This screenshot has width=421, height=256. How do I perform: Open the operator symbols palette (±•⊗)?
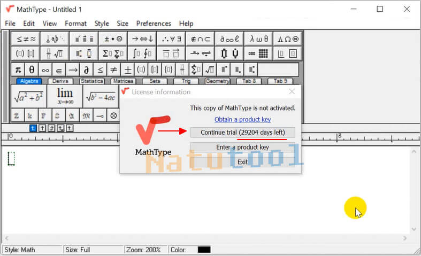point(113,39)
